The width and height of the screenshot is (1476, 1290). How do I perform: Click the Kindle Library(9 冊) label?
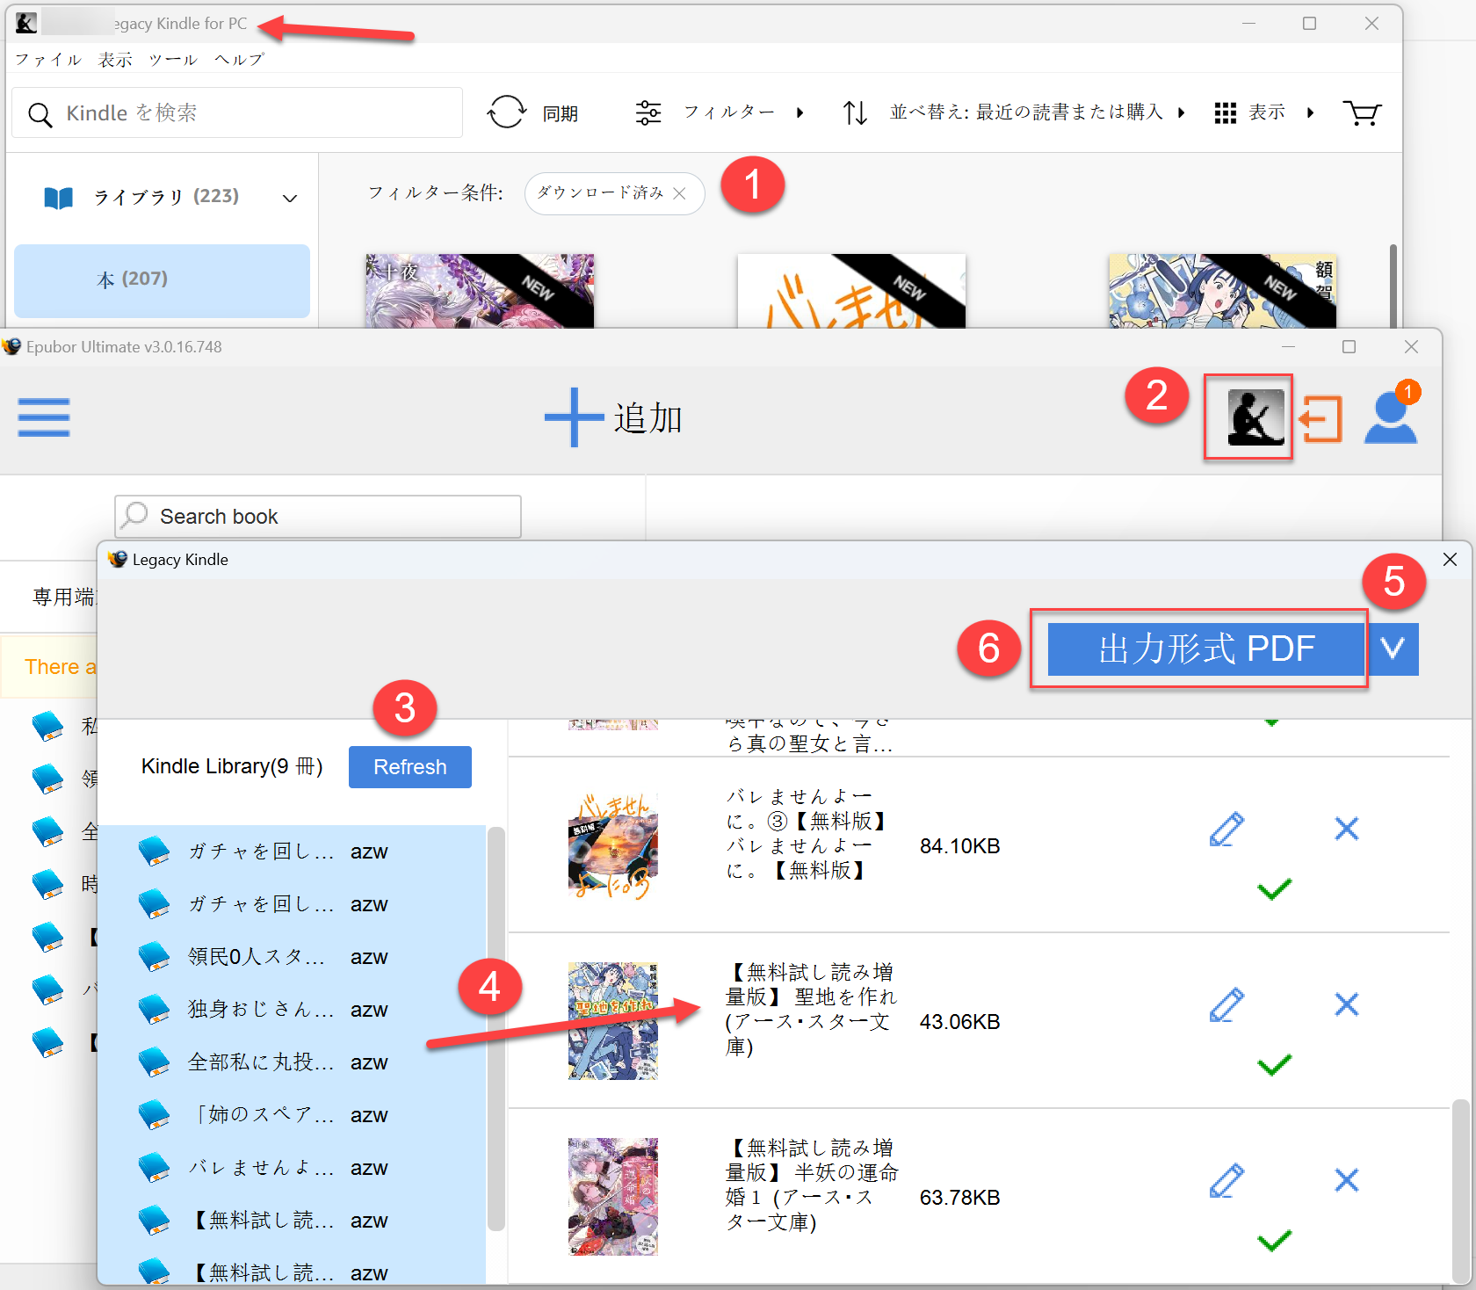(x=232, y=766)
